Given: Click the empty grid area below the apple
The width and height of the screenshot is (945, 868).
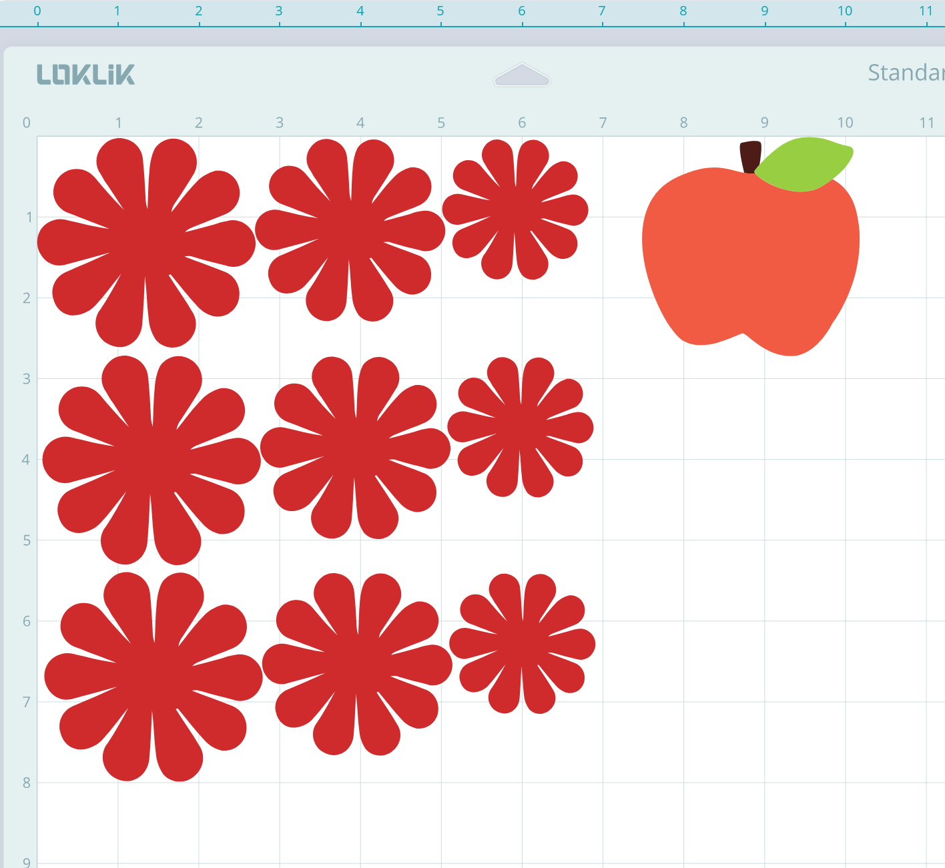Looking at the screenshot, I should coord(767,534).
